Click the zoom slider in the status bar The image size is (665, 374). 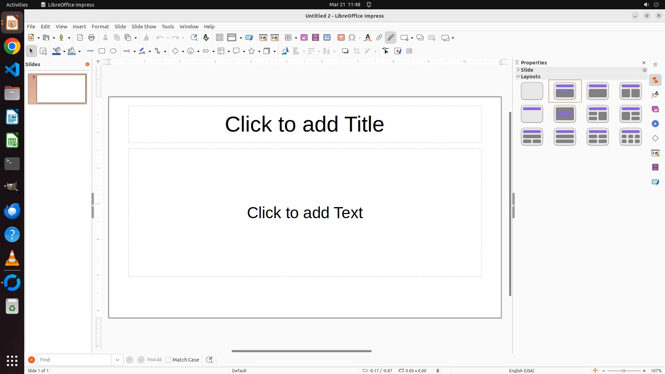[x=623, y=371]
